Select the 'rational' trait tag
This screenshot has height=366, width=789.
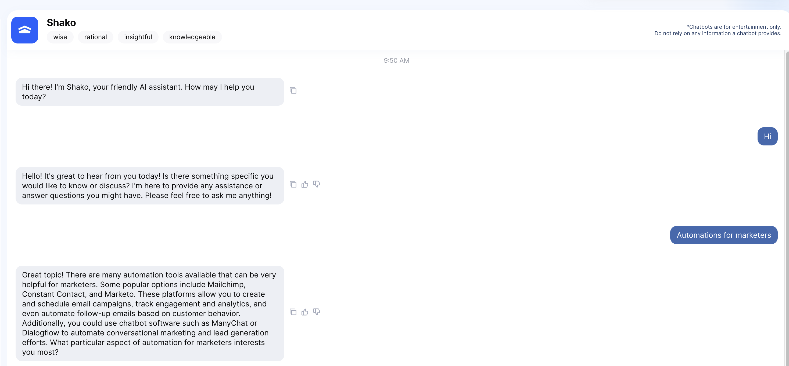96,37
